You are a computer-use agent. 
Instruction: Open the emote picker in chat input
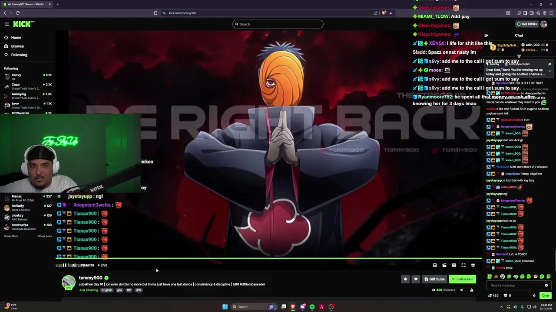[546, 286]
